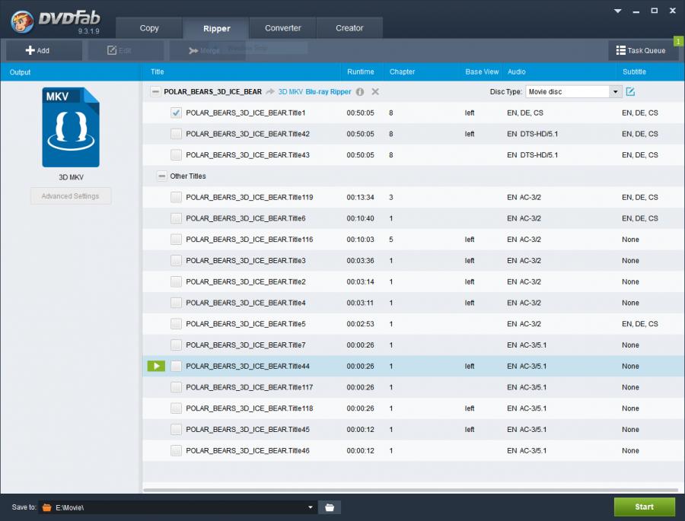Open the Save to path dropdown
The image size is (685, 521).
point(311,507)
